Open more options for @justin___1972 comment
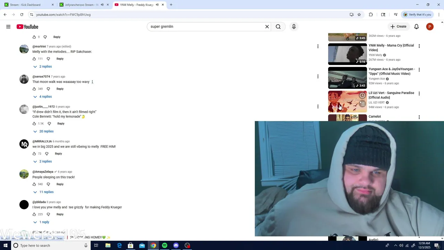This screenshot has height=250, width=444. [x=318, y=107]
